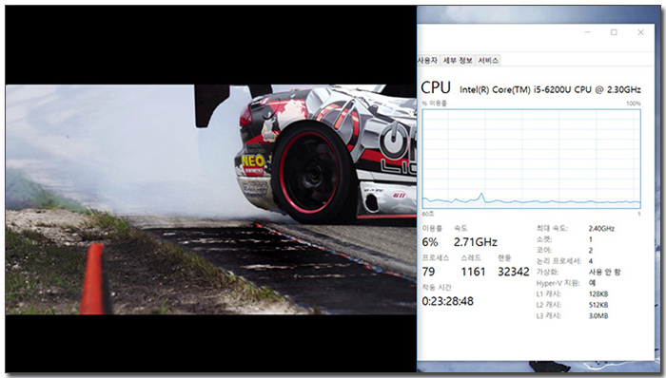
Task: Select the 79 process count
Action: (428, 272)
